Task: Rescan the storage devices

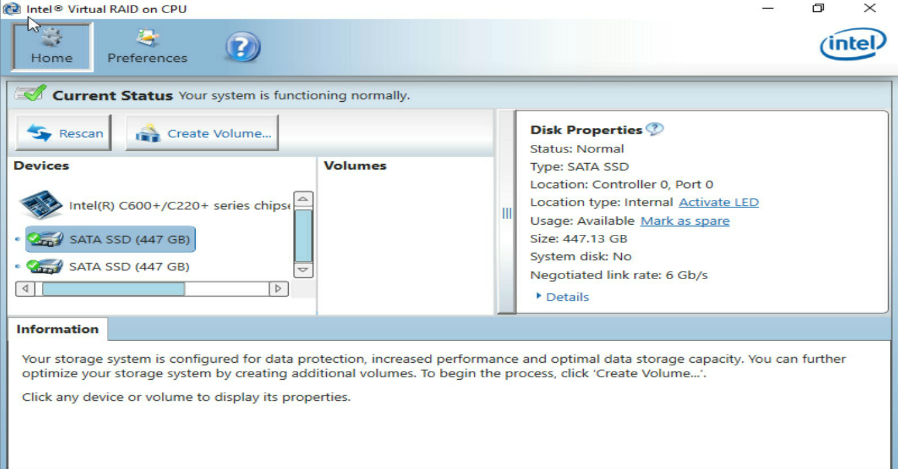Action: [x=64, y=133]
